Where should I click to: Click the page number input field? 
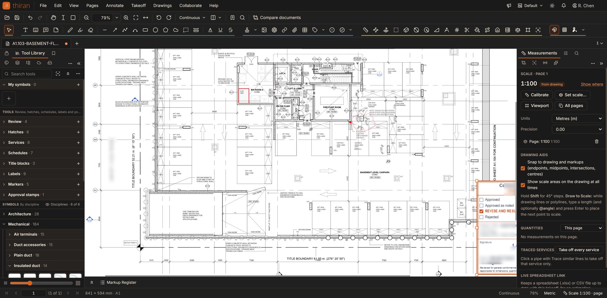coord(33,293)
